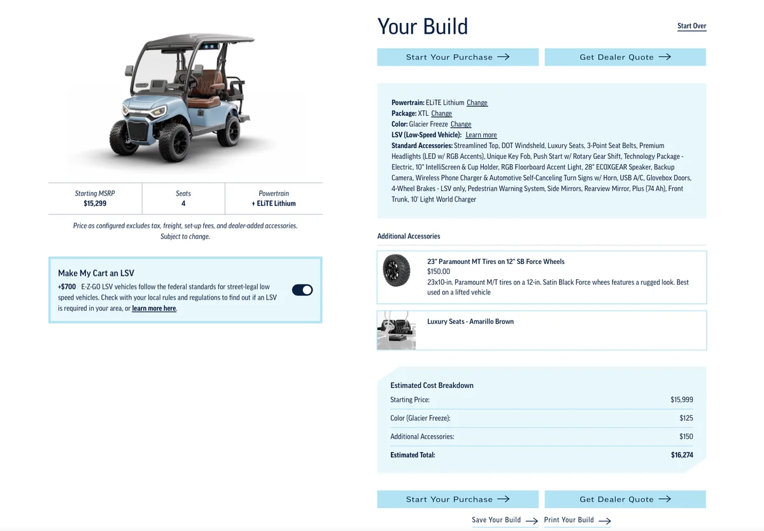The height and width of the screenshot is (531, 764).
Task: Click Save Your Build
Action: click(x=496, y=520)
